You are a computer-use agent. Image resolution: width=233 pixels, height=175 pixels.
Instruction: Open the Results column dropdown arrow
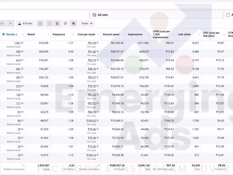(x=23, y=35)
